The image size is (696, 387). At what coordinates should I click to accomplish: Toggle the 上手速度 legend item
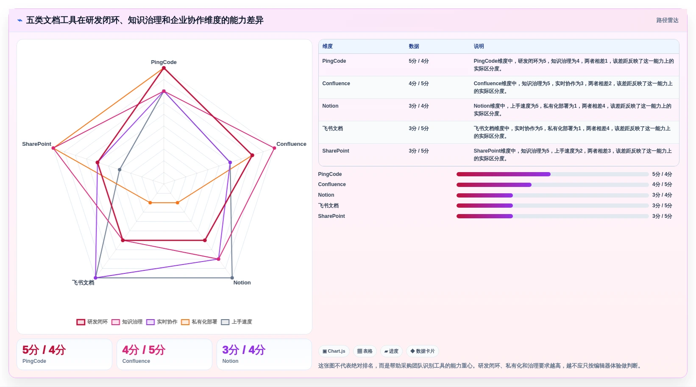(x=236, y=322)
